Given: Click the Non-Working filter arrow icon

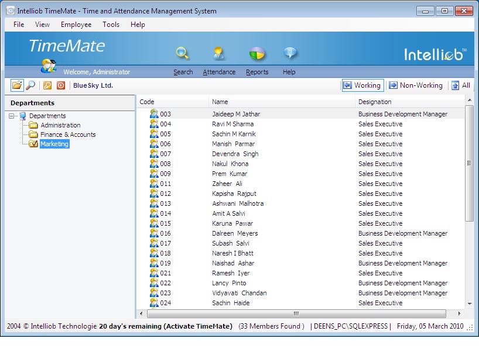Looking at the screenshot, I should click(x=393, y=85).
